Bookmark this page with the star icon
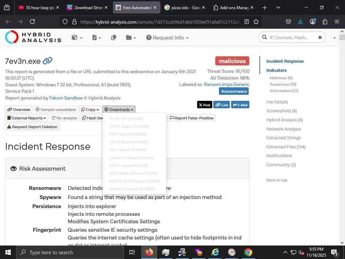345x259 pixels. coord(256,22)
